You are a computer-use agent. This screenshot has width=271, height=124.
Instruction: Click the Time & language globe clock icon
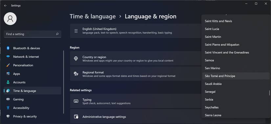tap(8, 91)
